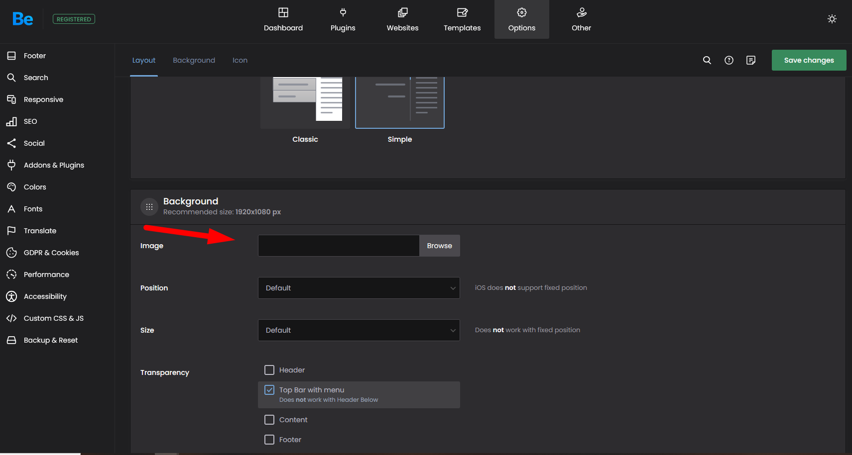Click the Social share icon
The image size is (852, 455).
pyautogui.click(x=11, y=143)
